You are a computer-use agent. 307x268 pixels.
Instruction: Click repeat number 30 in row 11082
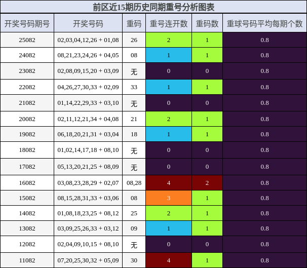click(134, 260)
